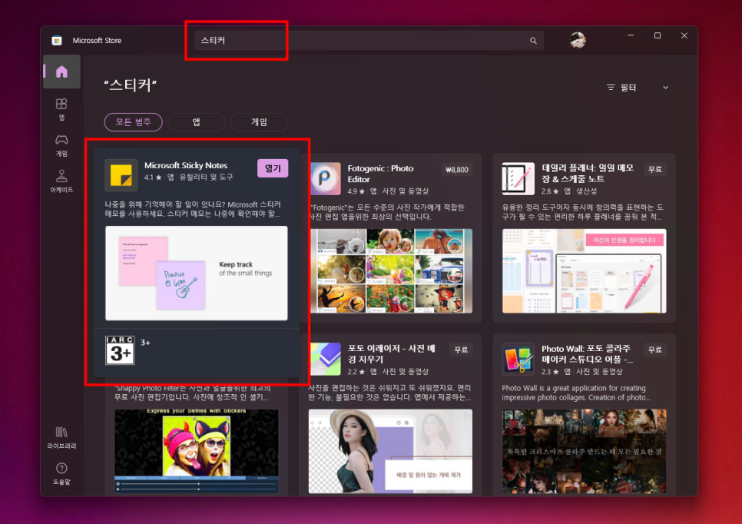Click the Fotogenic Photo Editor app icon
The image size is (742, 524).
(x=325, y=178)
